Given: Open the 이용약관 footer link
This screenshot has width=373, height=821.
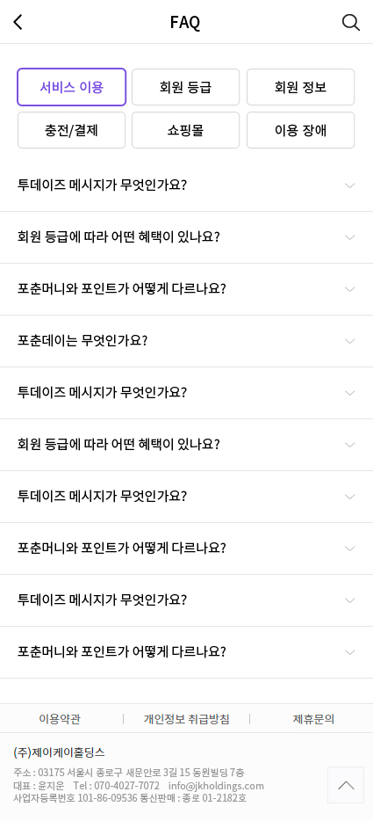Looking at the screenshot, I should tap(60, 719).
